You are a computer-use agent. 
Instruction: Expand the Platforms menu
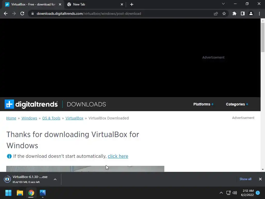pos(203,104)
